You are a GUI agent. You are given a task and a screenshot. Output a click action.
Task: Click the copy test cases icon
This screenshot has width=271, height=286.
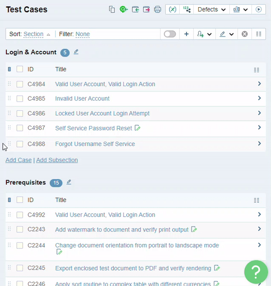[112, 9]
